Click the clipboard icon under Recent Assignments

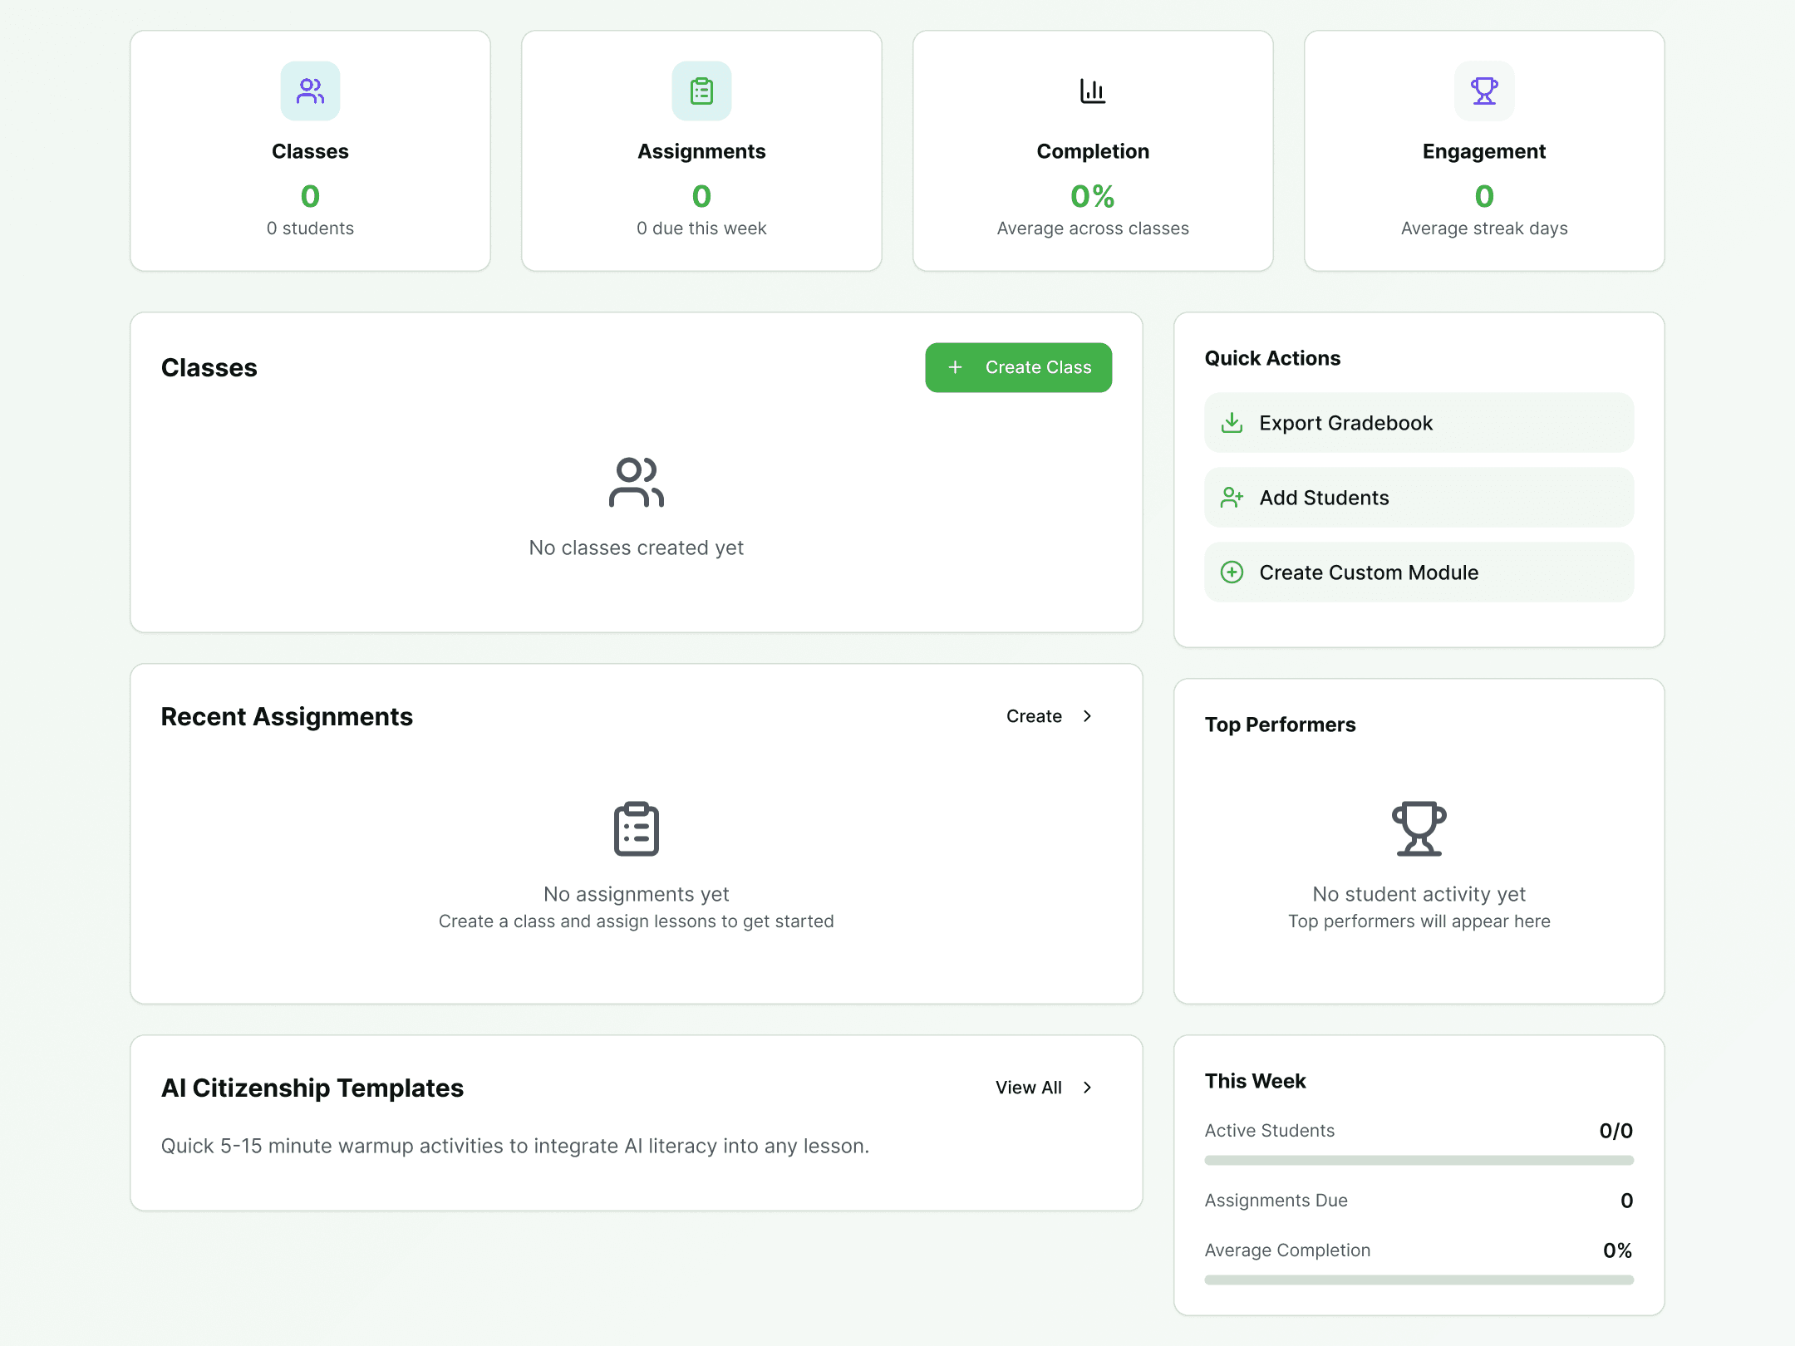tap(636, 828)
